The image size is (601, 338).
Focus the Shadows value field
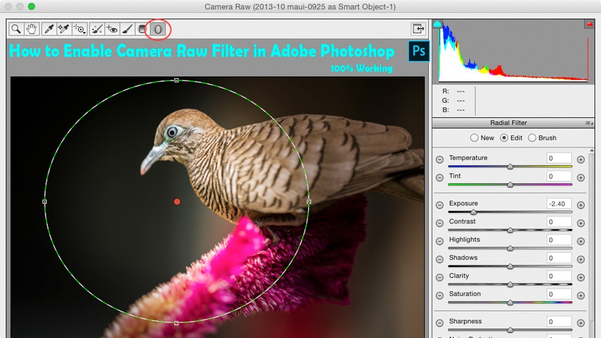point(559,258)
